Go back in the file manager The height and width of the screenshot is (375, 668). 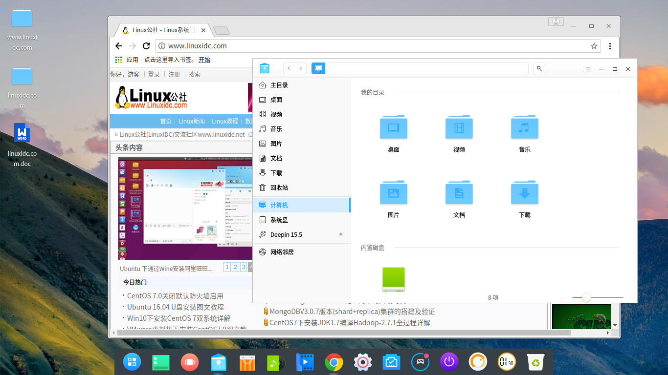point(289,69)
